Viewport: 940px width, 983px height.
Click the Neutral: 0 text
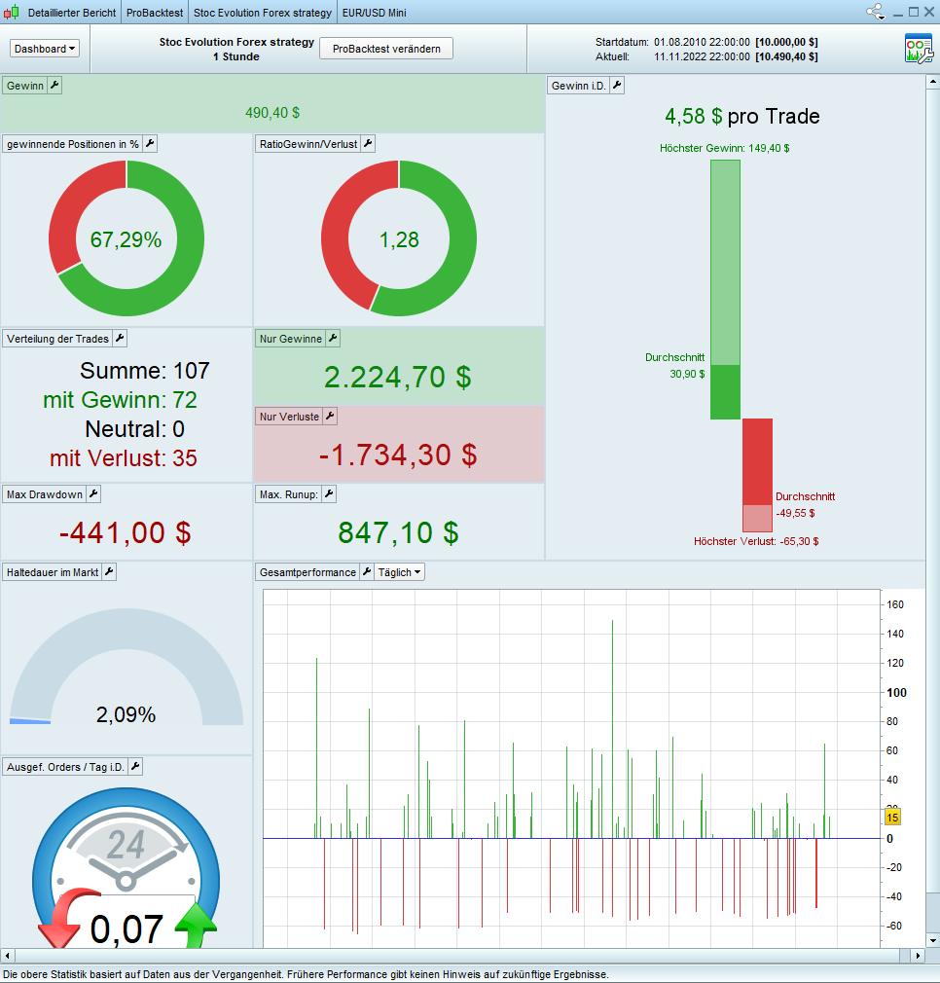click(x=134, y=429)
